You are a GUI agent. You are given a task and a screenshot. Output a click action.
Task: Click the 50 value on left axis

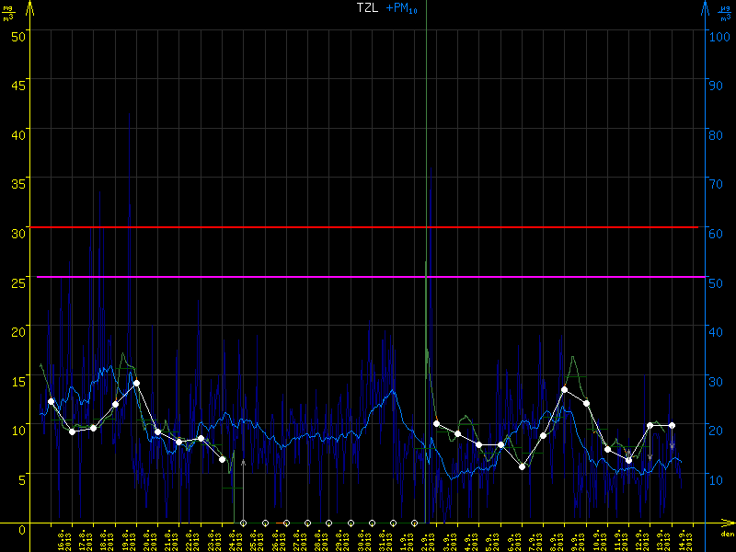click(15, 35)
